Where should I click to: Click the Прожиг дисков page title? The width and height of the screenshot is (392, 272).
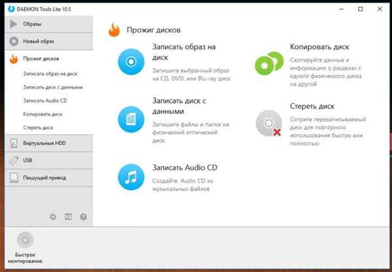click(154, 30)
